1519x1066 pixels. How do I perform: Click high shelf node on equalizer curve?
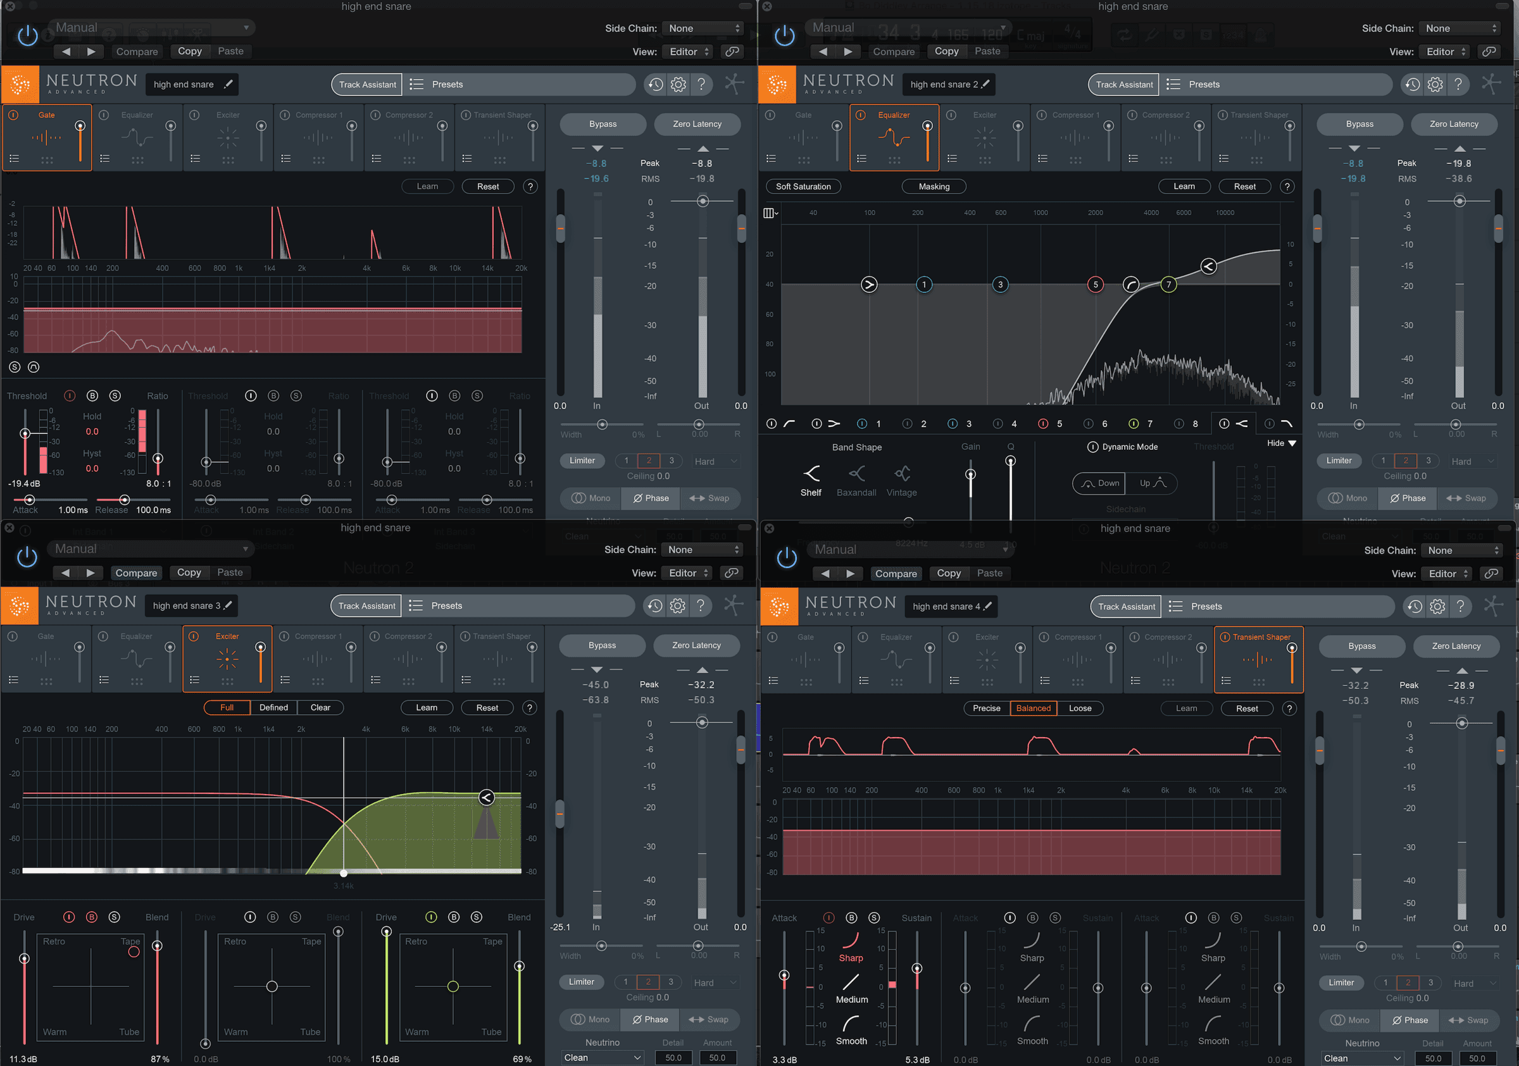(x=1208, y=266)
